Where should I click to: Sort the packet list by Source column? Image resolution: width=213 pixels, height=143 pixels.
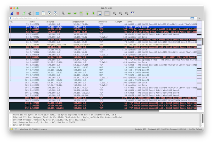[x=53, y=22]
